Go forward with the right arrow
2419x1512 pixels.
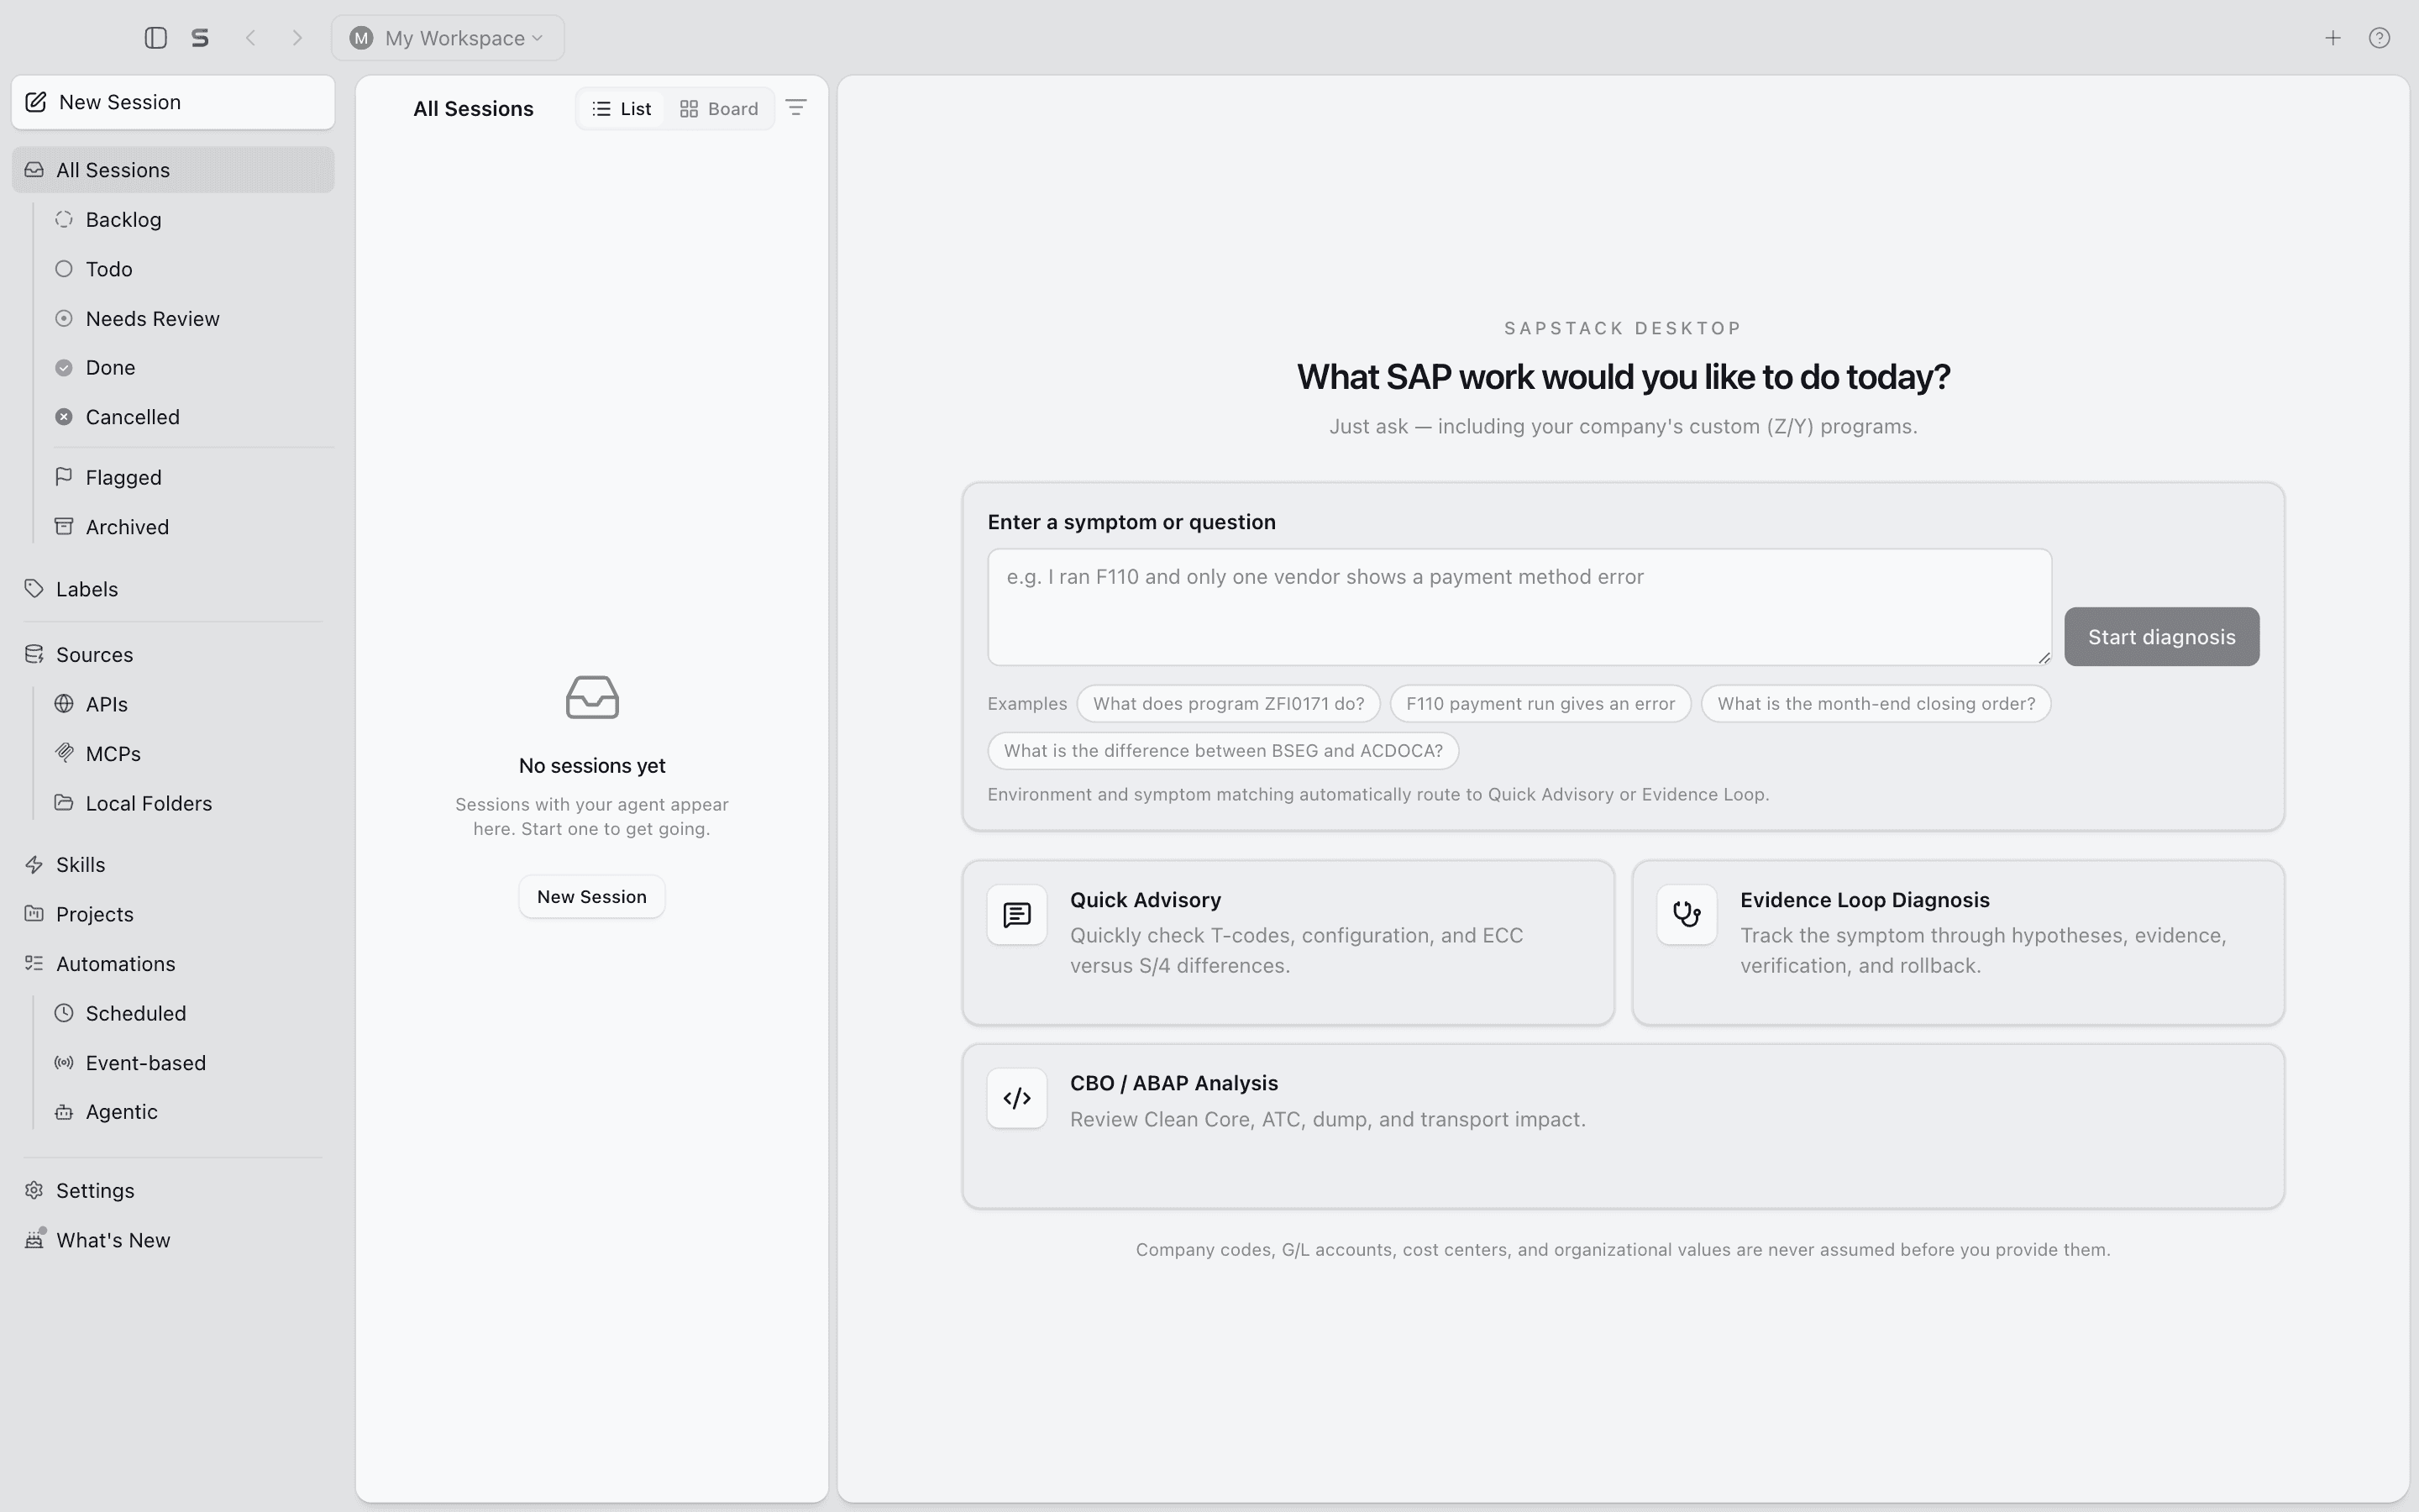click(296, 38)
